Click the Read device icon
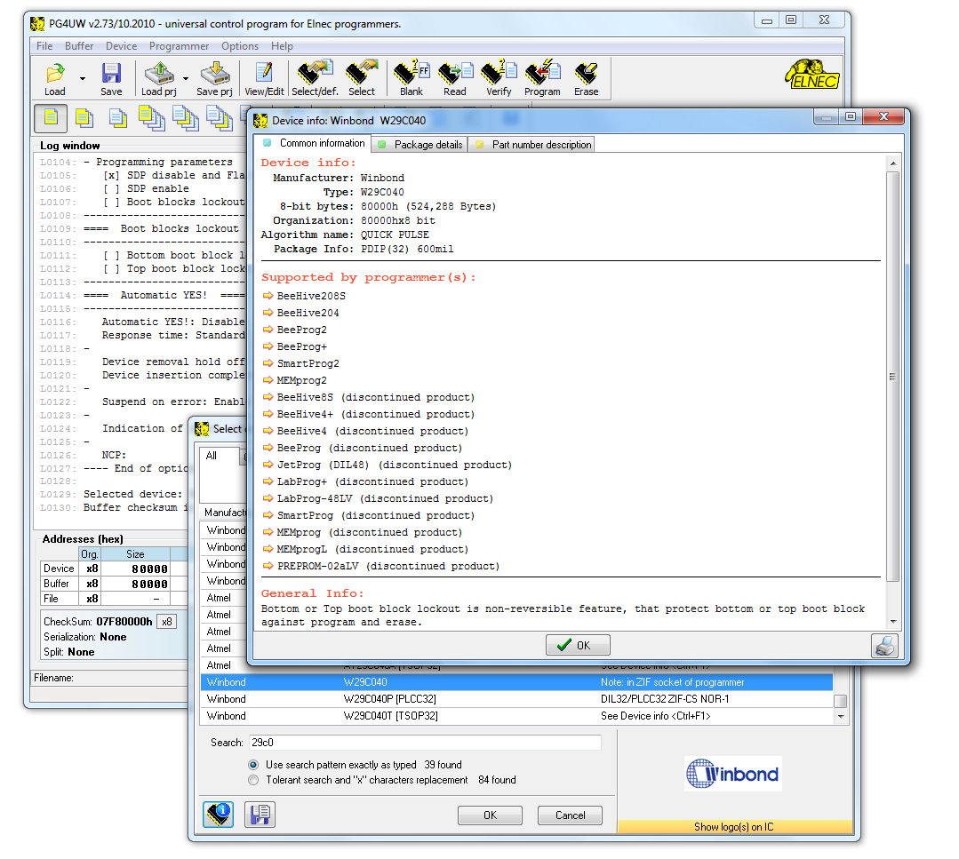 [455, 79]
